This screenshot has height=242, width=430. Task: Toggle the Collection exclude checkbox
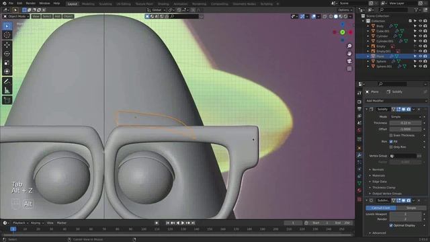[411, 21]
